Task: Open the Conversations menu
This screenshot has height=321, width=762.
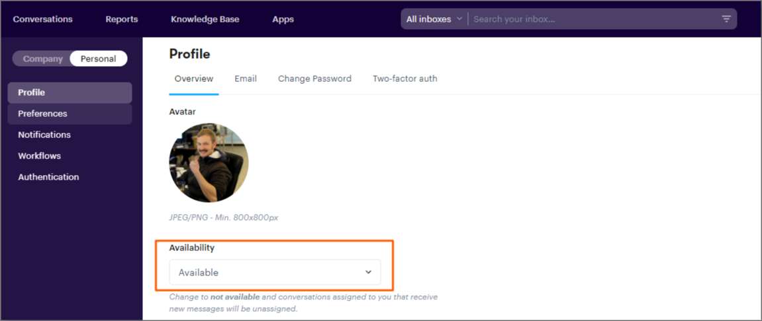Action: point(43,19)
